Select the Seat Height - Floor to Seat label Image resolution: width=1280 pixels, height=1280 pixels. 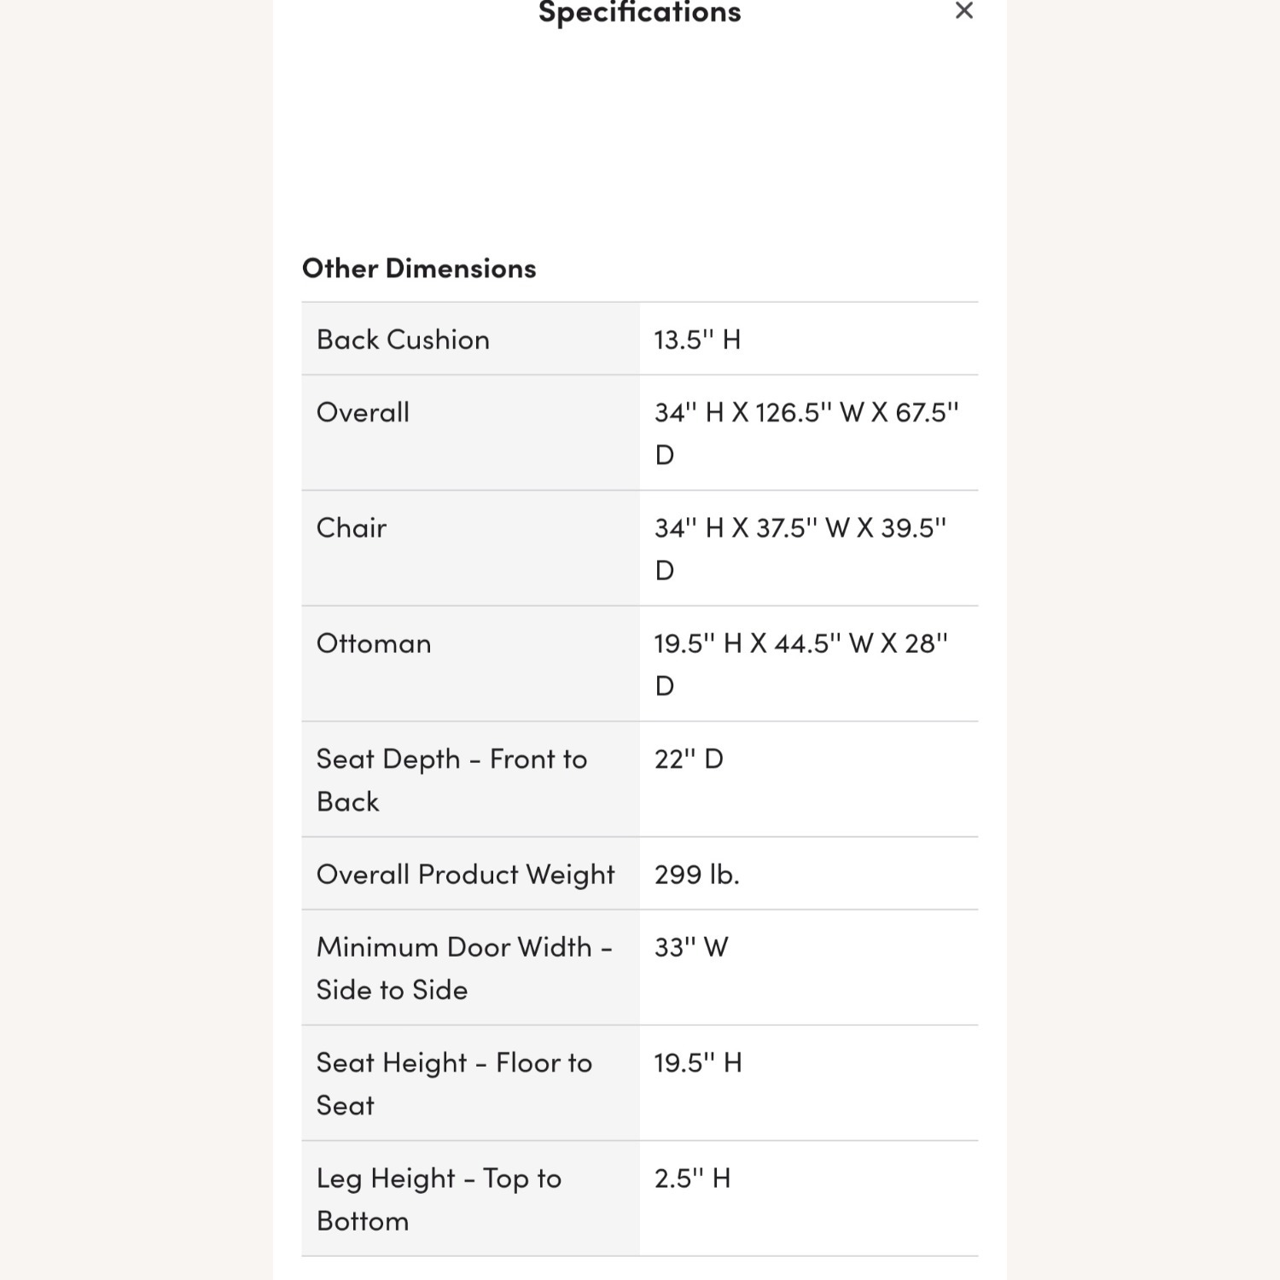[454, 1083]
